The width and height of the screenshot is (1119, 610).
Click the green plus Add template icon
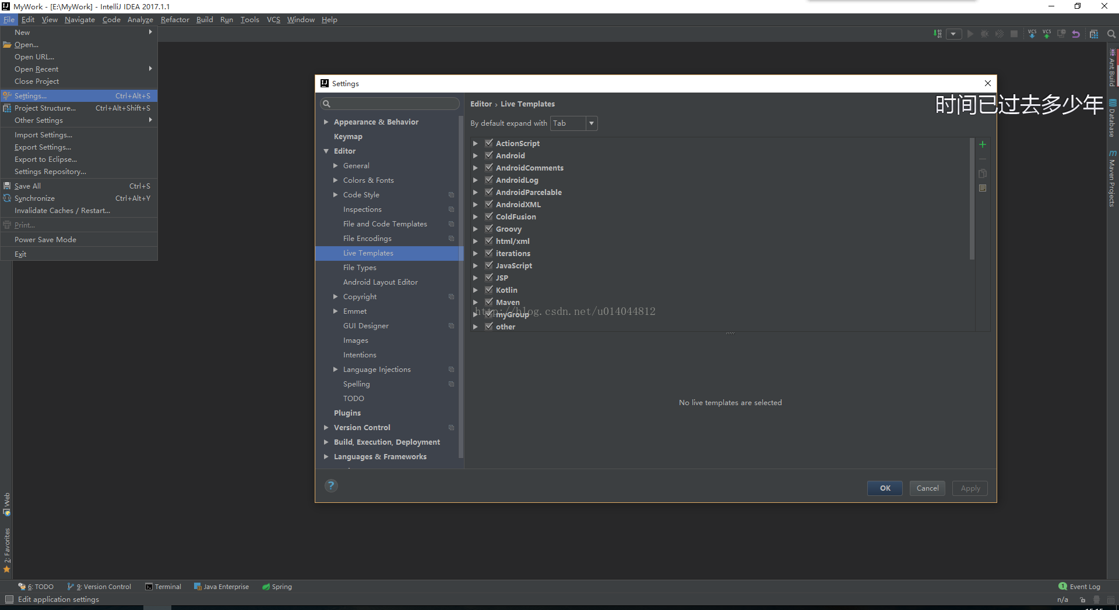pos(983,144)
